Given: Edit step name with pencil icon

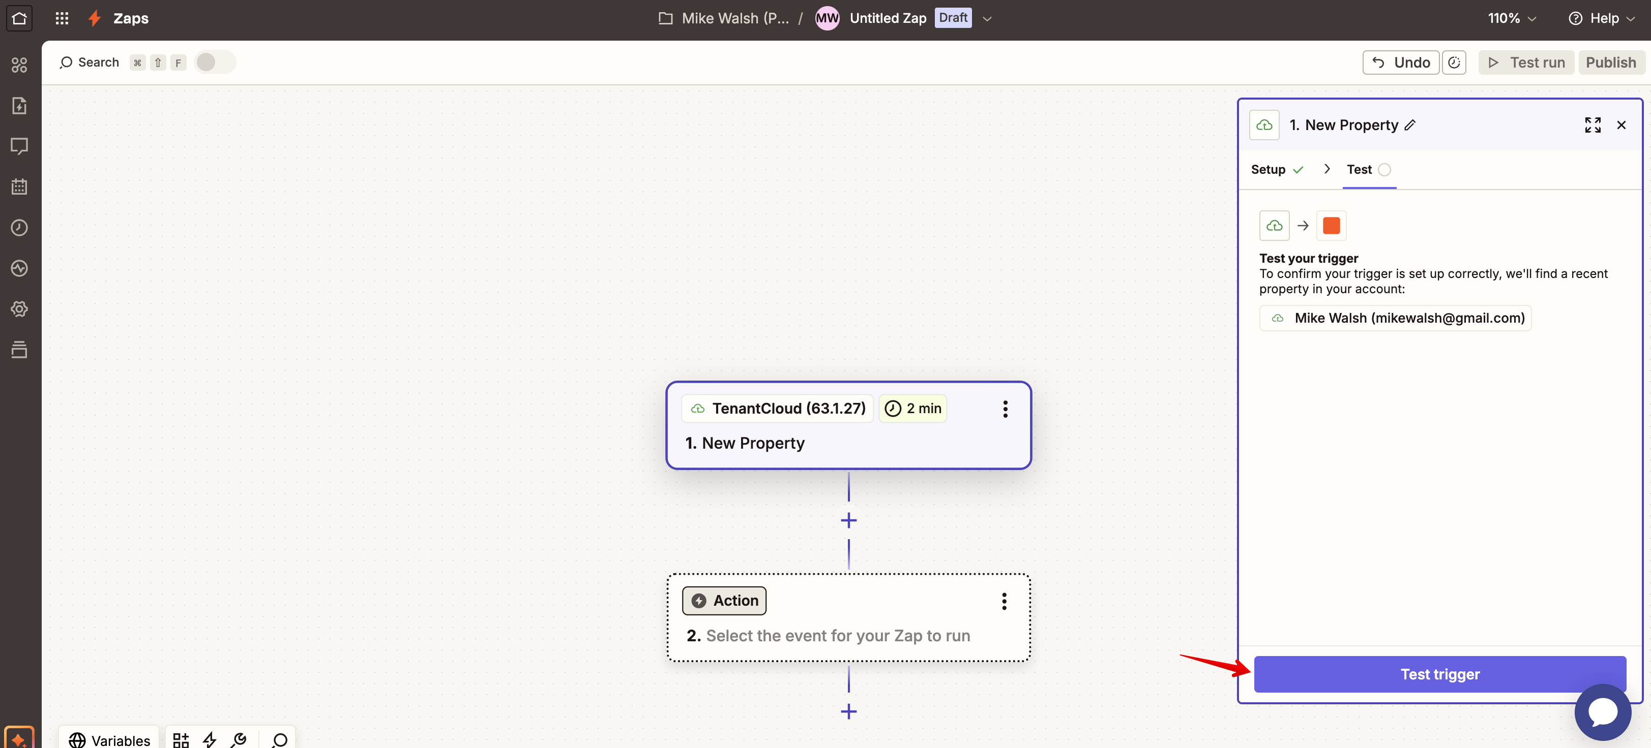Looking at the screenshot, I should click(1410, 125).
